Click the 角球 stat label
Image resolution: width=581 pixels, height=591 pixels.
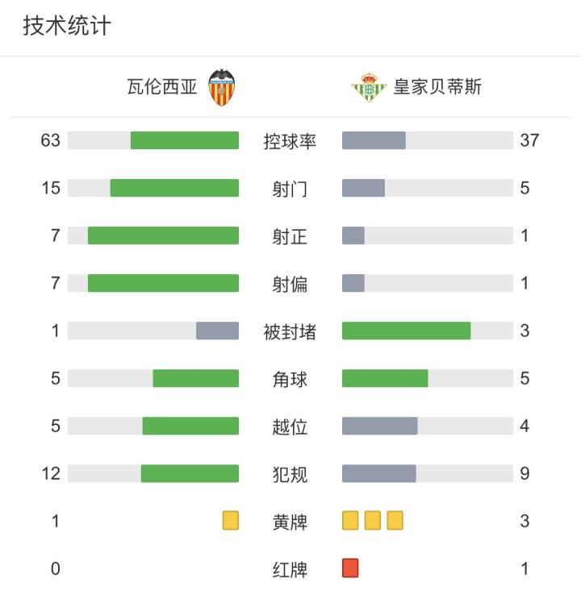(290, 379)
